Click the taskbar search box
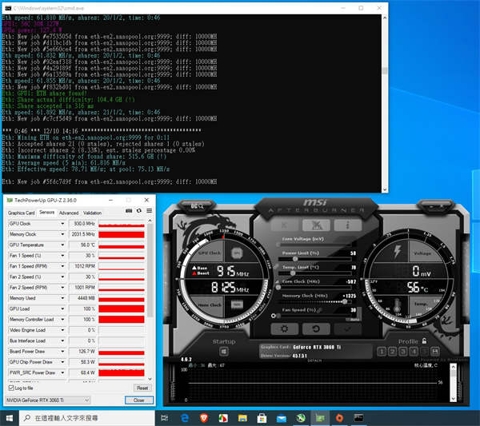The height and width of the screenshot is (426, 480). click(x=87, y=418)
